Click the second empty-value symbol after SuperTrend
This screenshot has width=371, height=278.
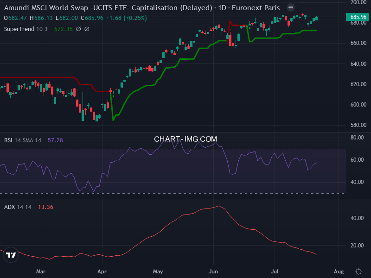[87, 29]
